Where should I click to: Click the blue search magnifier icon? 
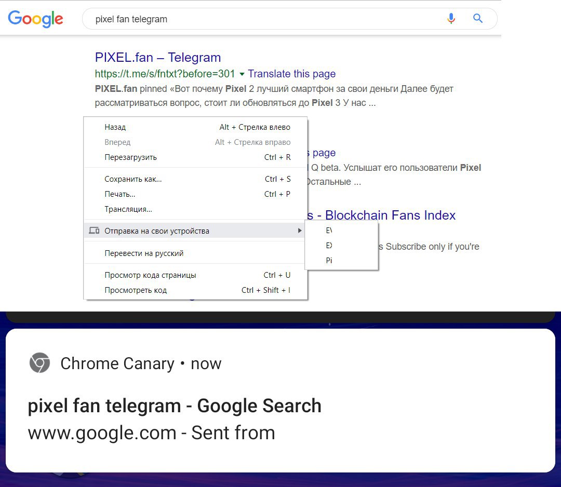pos(478,18)
